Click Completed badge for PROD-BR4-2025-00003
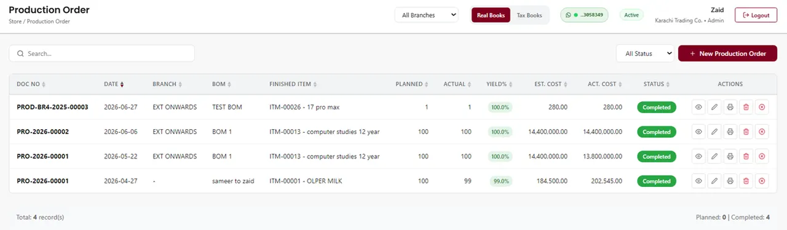787x230 pixels. pyautogui.click(x=657, y=107)
